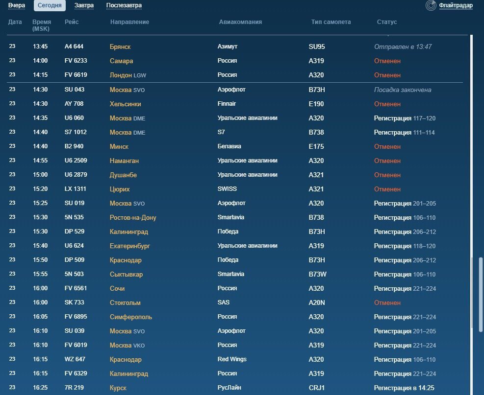484x395 pixels.
Task: Click the Направление column header
Action: [129, 22]
